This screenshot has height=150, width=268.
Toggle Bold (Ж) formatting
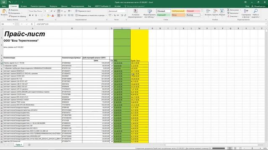coord(30,15)
